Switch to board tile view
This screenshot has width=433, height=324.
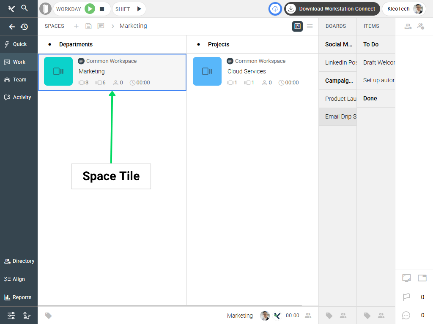click(x=297, y=26)
